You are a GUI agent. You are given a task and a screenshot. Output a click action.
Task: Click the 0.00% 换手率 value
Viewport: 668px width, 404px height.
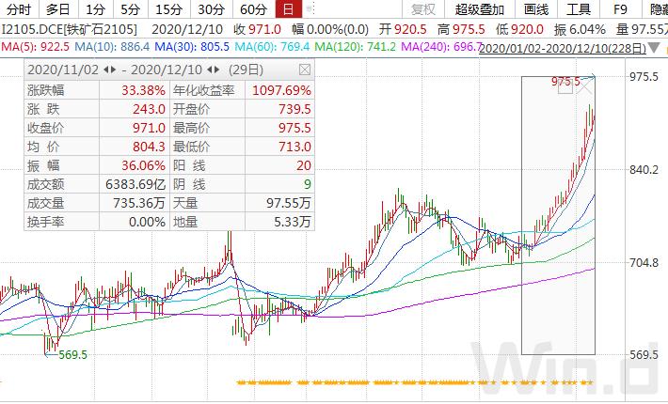tap(147, 222)
